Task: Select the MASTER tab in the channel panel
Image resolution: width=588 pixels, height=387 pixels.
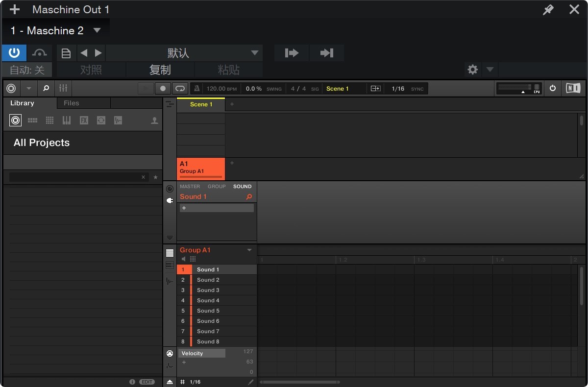Action: click(190, 186)
